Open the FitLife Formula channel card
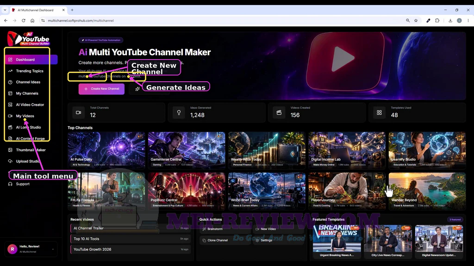Screen dimensions: 474x266 coord(106,191)
